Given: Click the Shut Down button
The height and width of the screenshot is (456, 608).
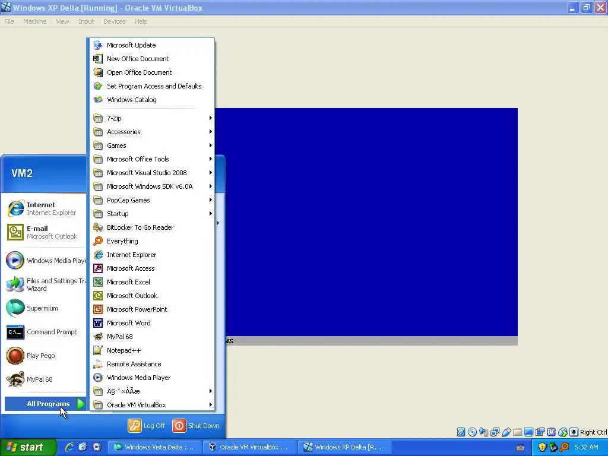Looking at the screenshot, I should point(196,426).
